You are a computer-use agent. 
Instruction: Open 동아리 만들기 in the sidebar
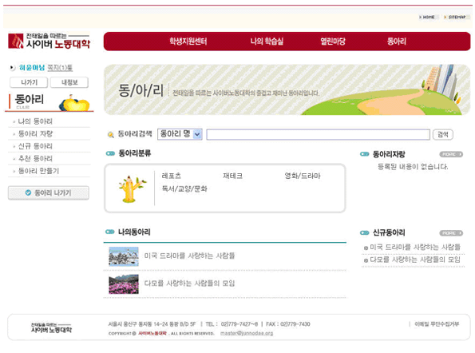pos(38,171)
